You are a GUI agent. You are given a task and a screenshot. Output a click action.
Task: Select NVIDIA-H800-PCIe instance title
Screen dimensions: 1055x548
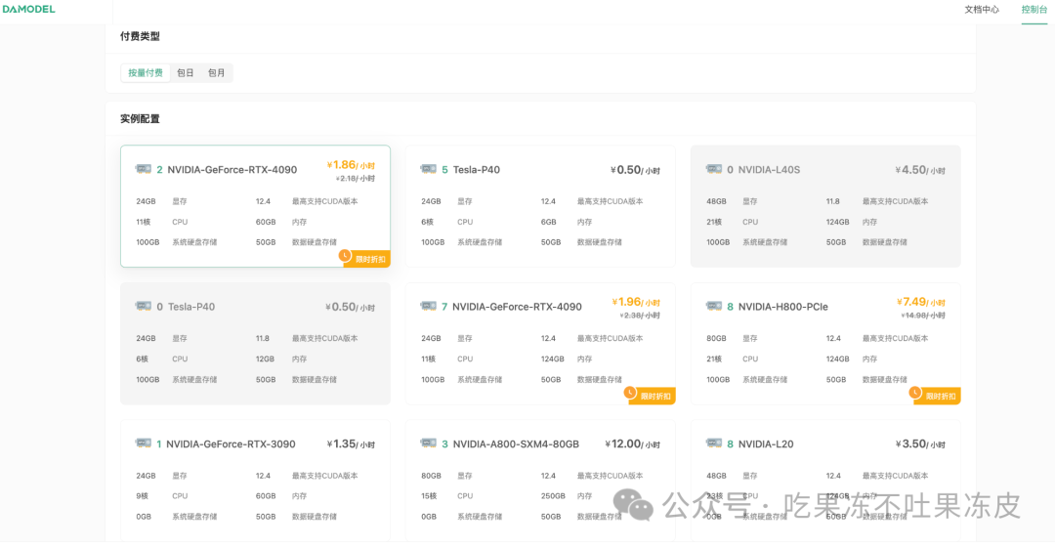783,307
